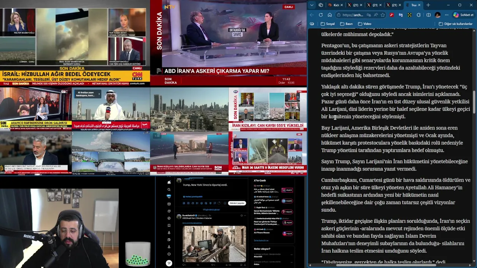Close the Kick browser tab
This screenshot has width=477, height=268.
pyautogui.click(x=342, y=5)
